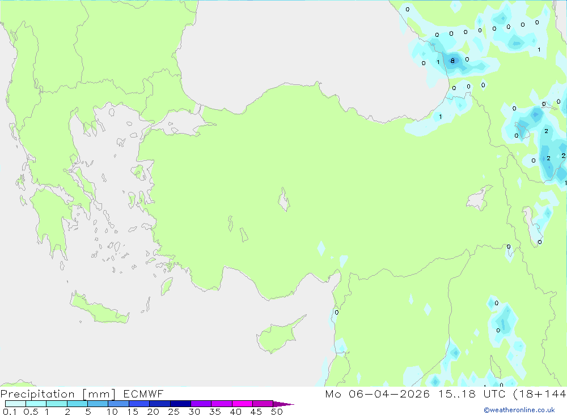Click the '(18+144' forecast offset text
This screenshot has height=415, width=567.
point(540,394)
